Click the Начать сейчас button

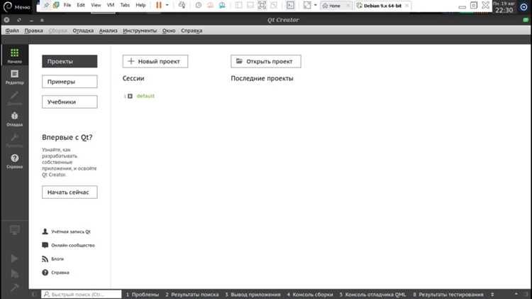[70, 192]
